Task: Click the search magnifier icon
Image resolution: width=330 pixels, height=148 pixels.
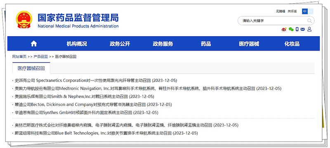Action: pos(310,21)
